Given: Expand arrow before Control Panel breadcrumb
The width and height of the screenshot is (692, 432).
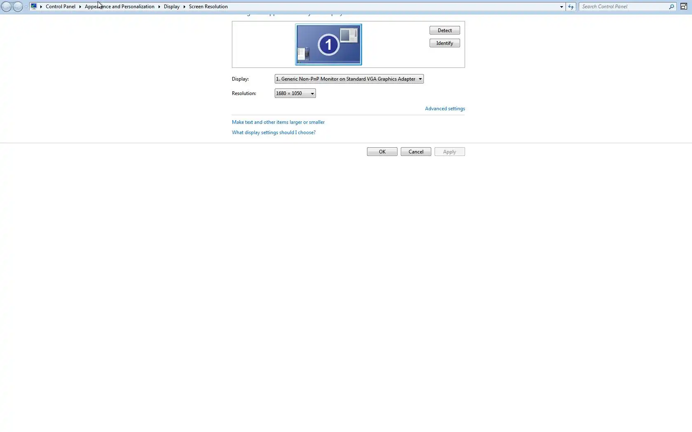Looking at the screenshot, I should 41,7.
